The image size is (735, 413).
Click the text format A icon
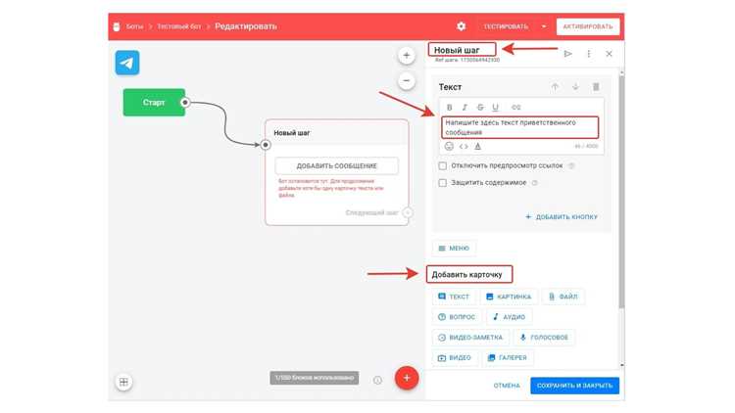[x=477, y=147]
